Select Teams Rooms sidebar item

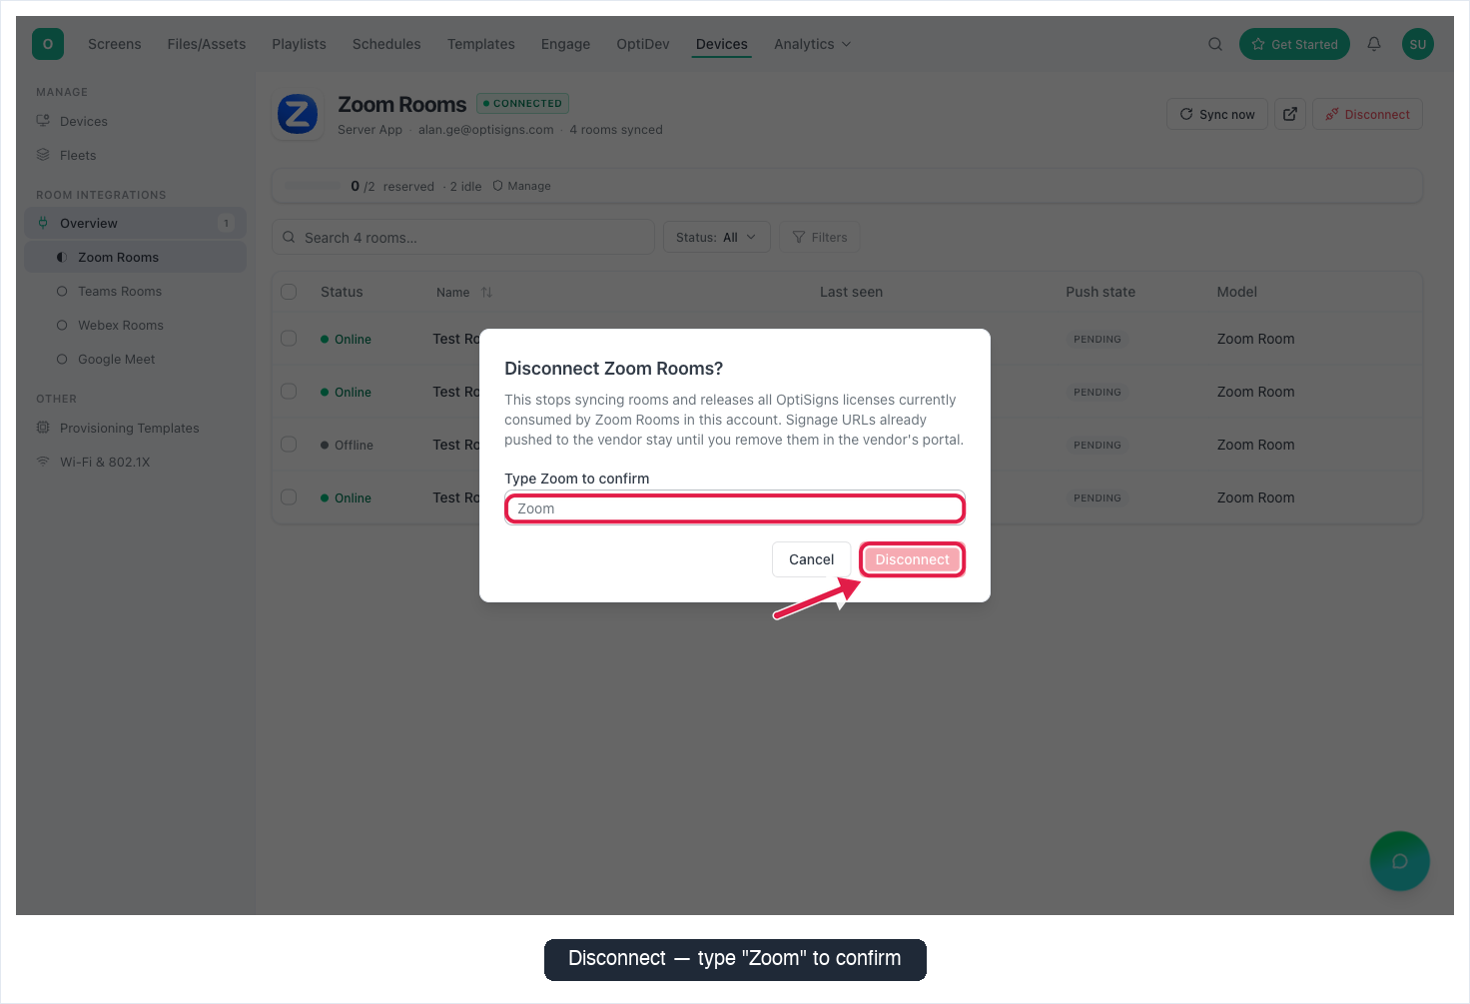pos(135,292)
